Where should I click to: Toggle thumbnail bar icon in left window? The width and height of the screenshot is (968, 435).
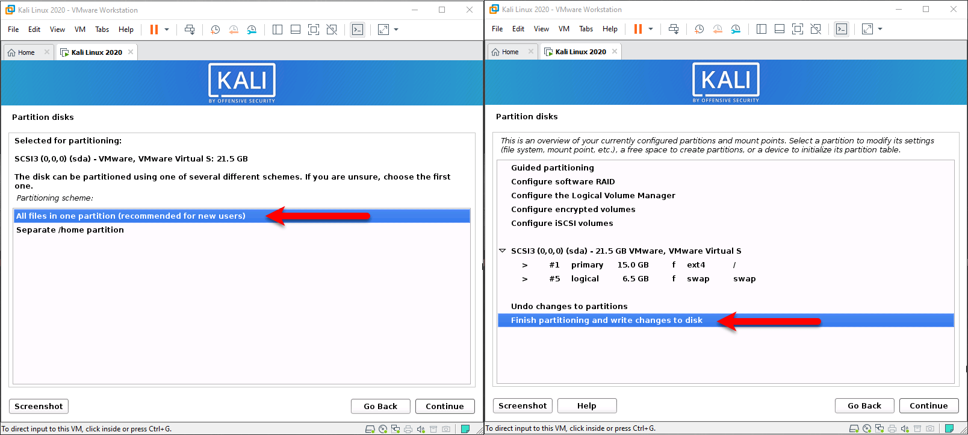click(296, 30)
